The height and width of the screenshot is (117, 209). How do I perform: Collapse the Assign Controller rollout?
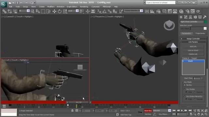[x=193, y=39]
